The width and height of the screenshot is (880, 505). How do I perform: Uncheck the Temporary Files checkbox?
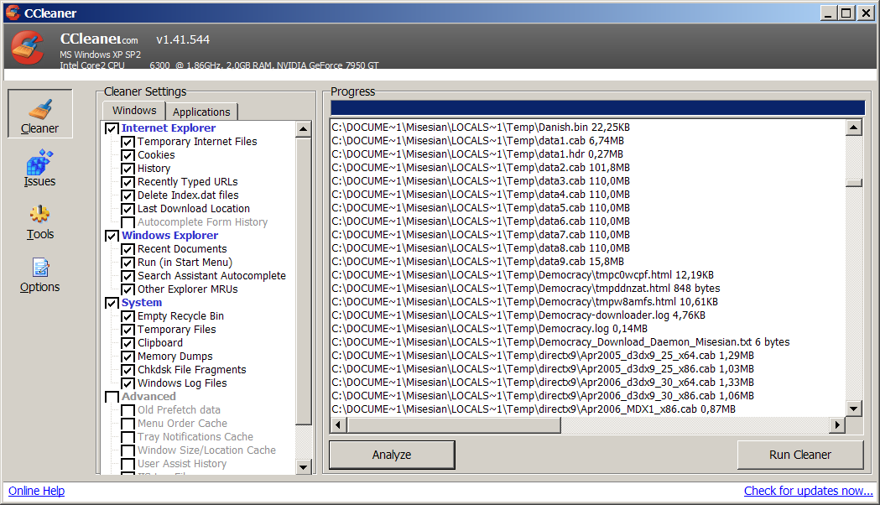pos(128,330)
